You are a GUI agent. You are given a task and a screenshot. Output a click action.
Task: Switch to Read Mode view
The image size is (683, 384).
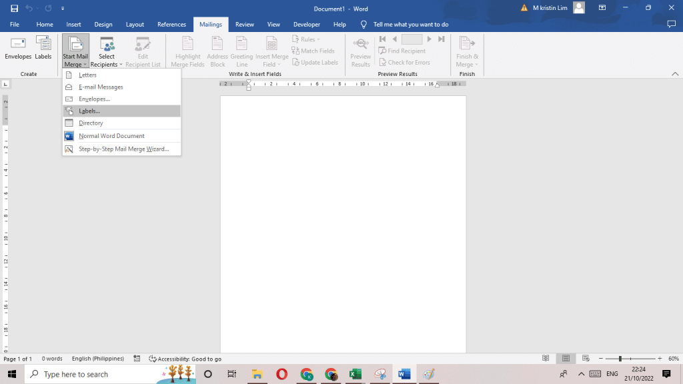546,358
